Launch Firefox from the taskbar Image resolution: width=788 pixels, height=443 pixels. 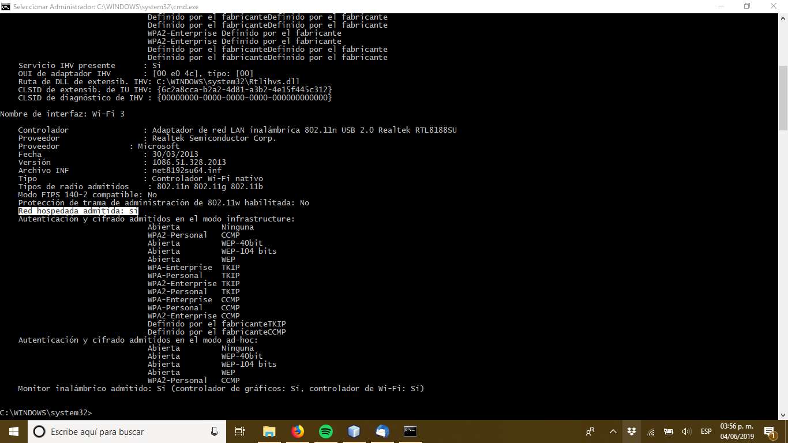tap(298, 431)
